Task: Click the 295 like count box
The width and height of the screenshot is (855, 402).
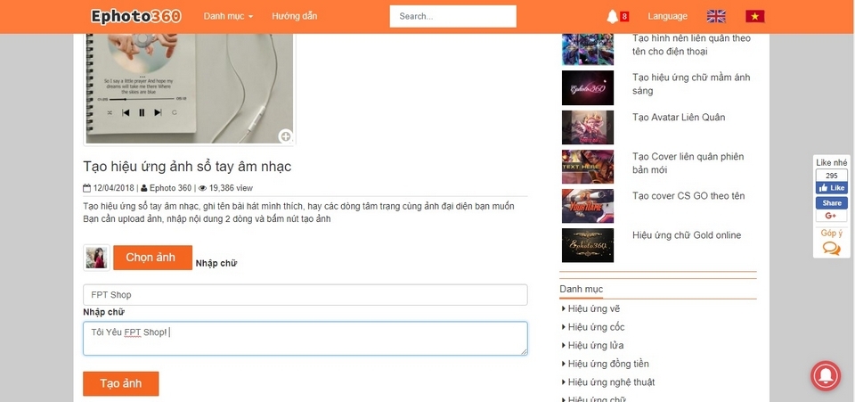Action: point(832,176)
